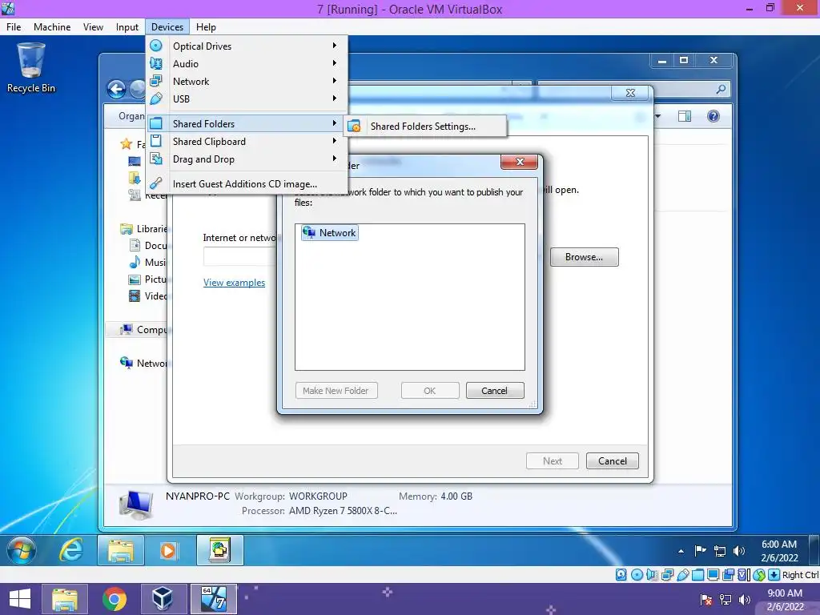
Task: Select the Shared Folders menu entry
Action: [247, 124]
